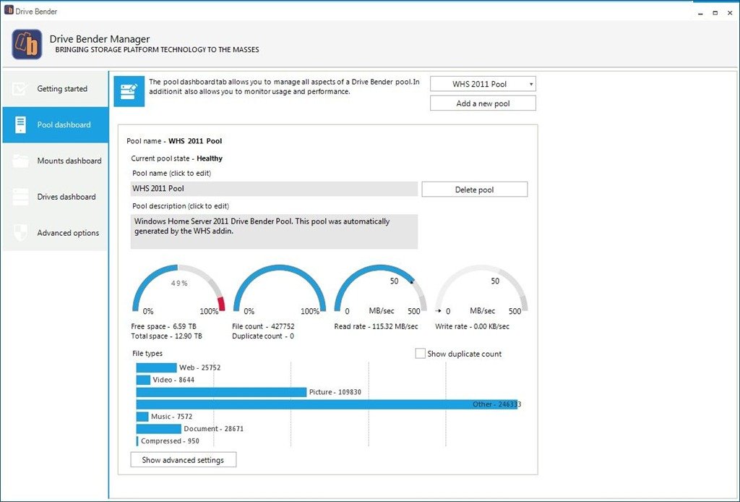Screen dimensions: 740x502
Task: Edit the pool name field WHS 2011 Pool
Action: coord(274,188)
